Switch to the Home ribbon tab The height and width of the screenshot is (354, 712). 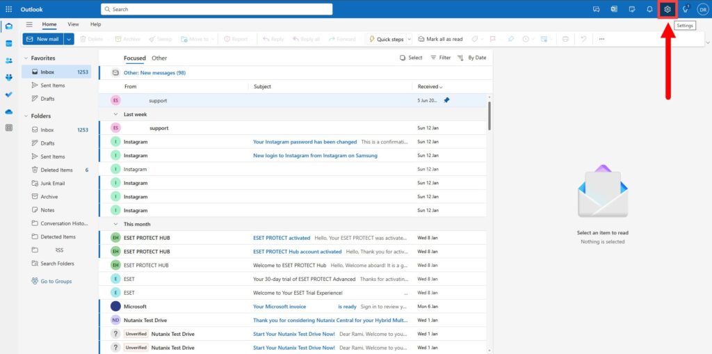pyautogui.click(x=49, y=24)
